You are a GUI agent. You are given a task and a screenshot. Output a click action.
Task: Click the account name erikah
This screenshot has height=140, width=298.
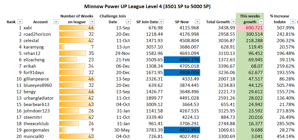point(30,66)
